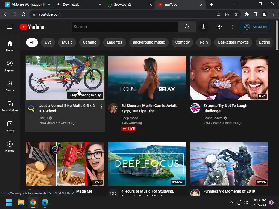This screenshot has height=209, width=279.
Task: Go to Home in the sidebar
Action: 10,46
